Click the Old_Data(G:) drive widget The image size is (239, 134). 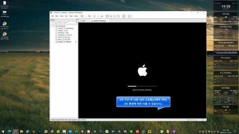coord(226,63)
